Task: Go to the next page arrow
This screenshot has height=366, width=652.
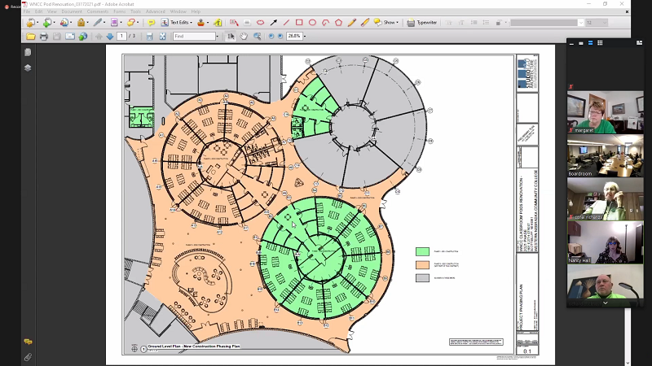Action: pos(110,37)
